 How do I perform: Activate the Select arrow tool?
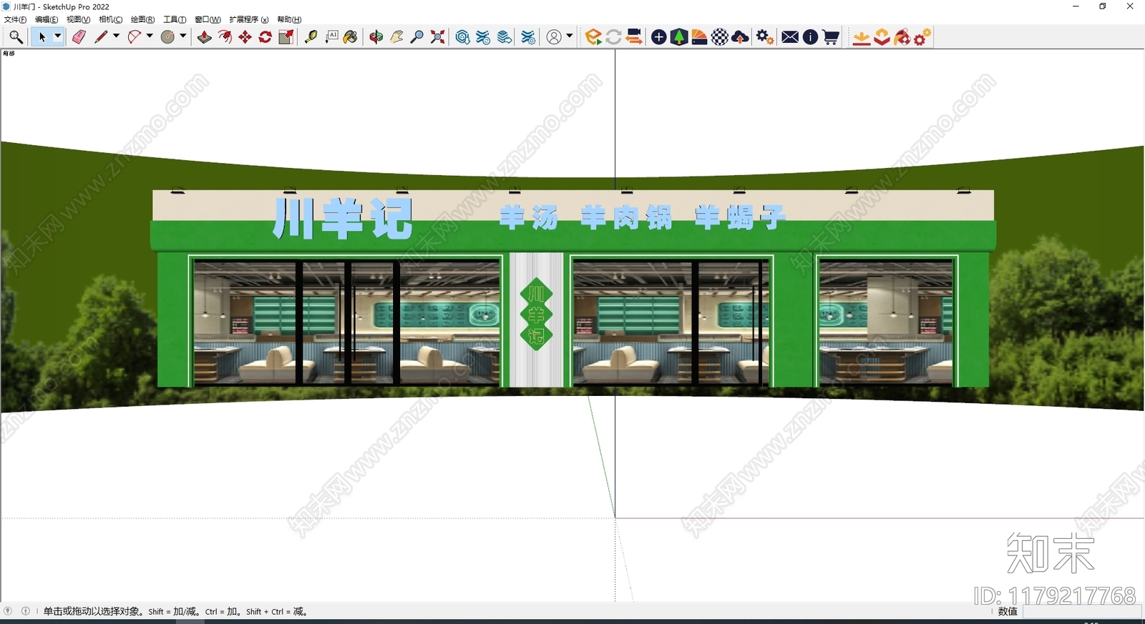tap(42, 37)
